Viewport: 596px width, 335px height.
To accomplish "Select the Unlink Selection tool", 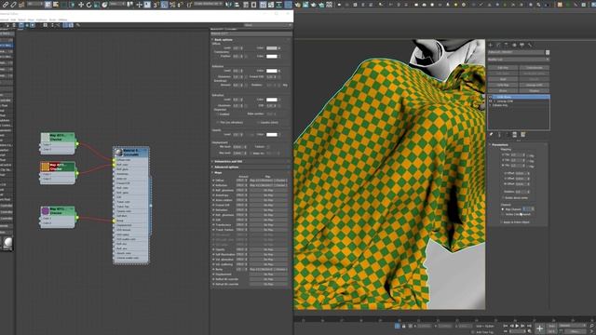I will coord(13,5).
